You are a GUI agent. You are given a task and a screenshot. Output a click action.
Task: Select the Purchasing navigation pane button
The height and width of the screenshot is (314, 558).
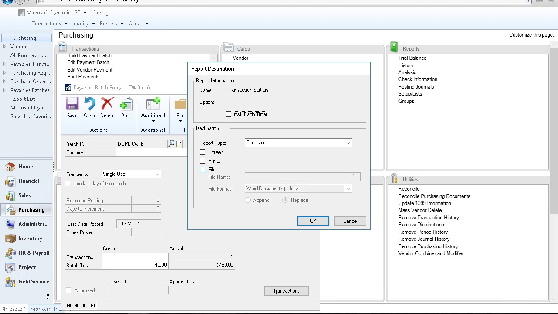click(x=26, y=210)
